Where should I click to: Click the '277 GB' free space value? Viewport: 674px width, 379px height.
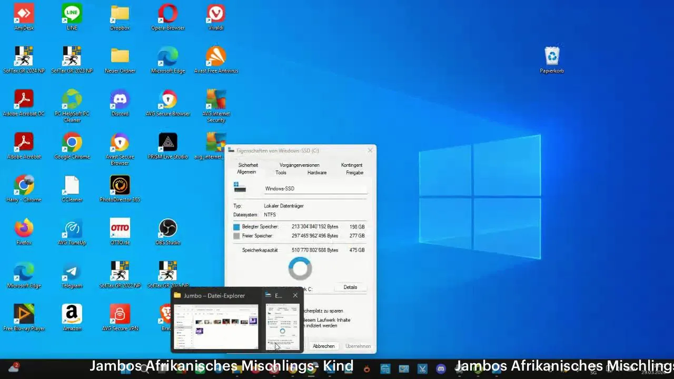(x=357, y=236)
